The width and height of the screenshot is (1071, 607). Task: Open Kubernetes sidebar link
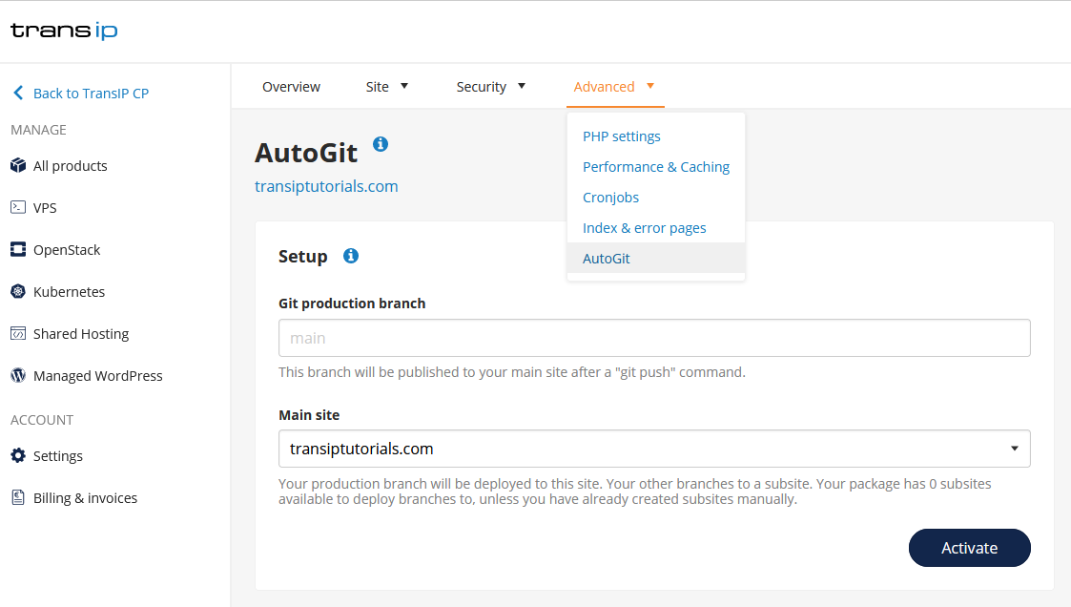[x=69, y=292]
